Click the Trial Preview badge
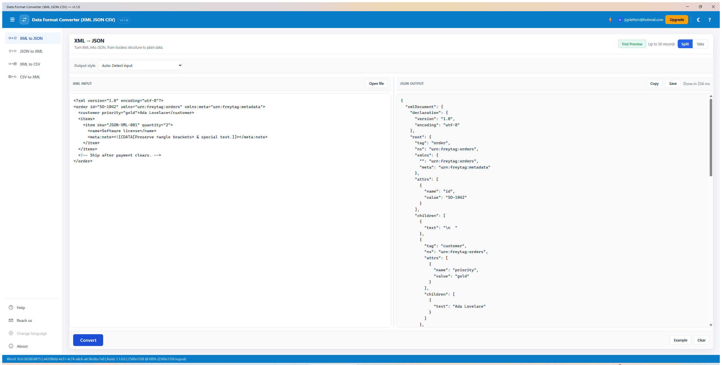This screenshot has width=722, height=365. pyautogui.click(x=632, y=44)
